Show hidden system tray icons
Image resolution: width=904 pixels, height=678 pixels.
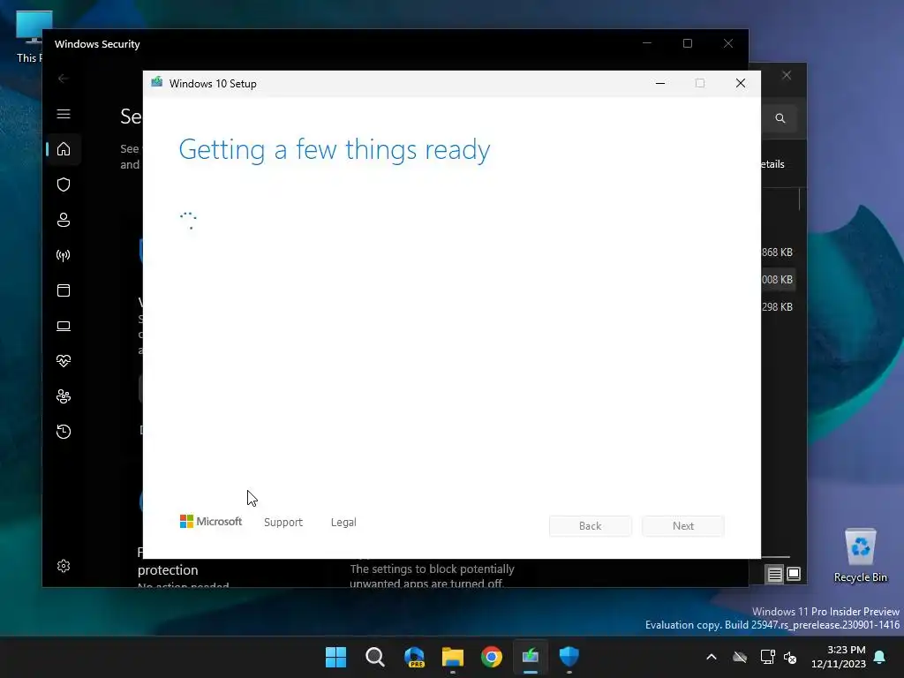coord(712,657)
